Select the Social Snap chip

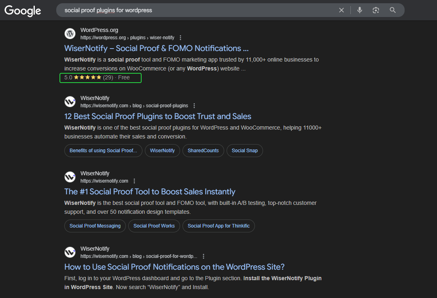[x=245, y=151]
